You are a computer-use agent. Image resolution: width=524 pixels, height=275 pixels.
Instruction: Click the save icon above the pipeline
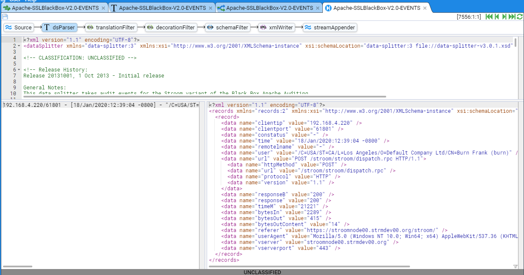coord(5,17)
